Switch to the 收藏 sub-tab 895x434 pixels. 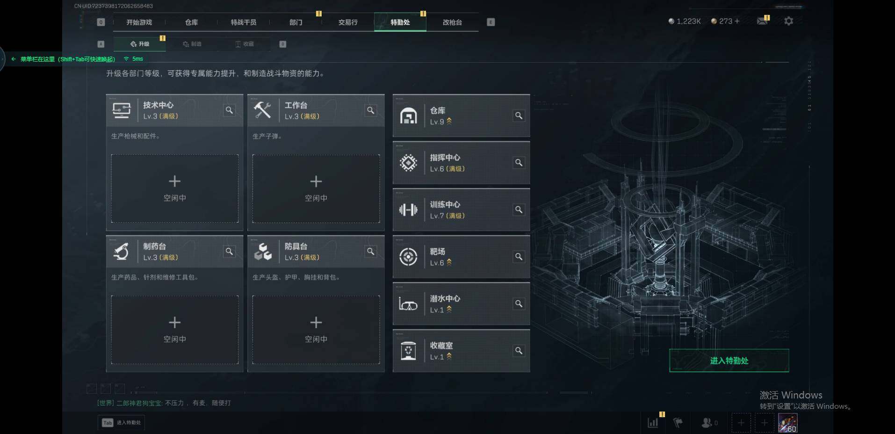tap(245, 44)
